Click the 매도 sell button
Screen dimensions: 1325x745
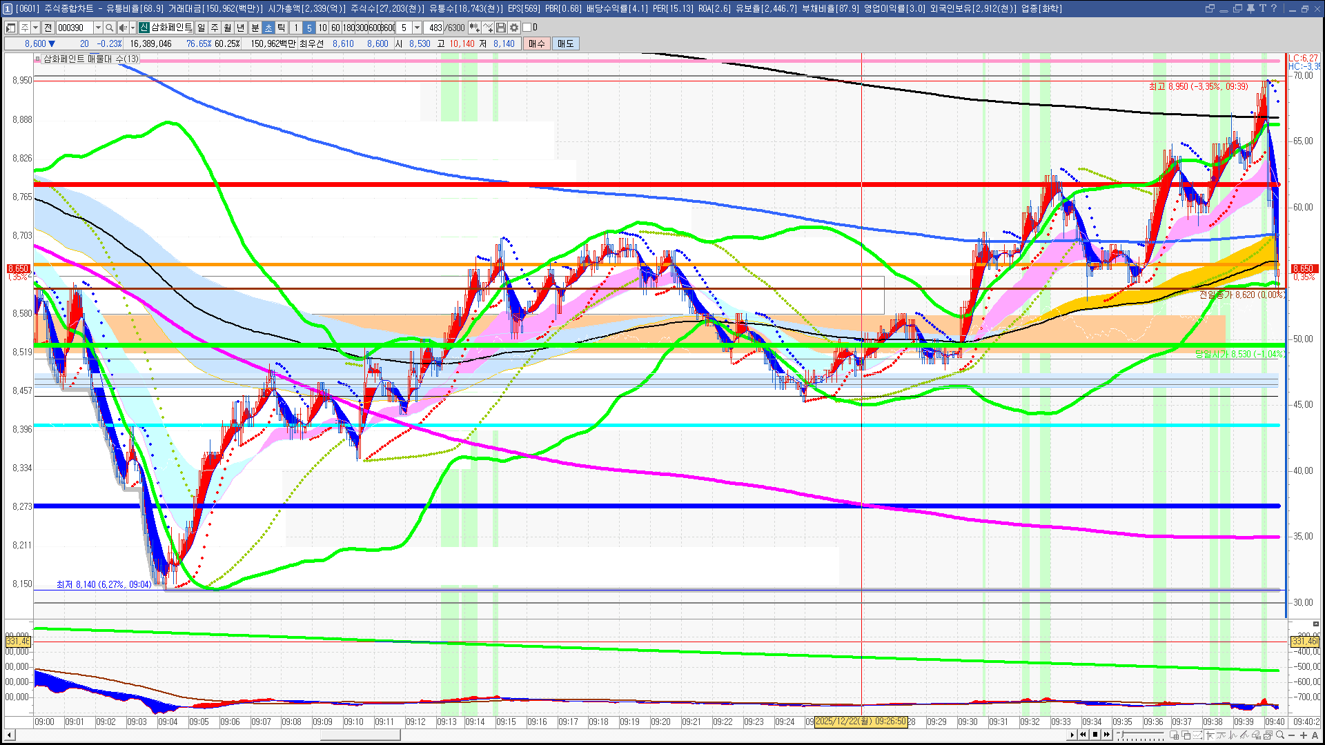click(x=566, y=43)
